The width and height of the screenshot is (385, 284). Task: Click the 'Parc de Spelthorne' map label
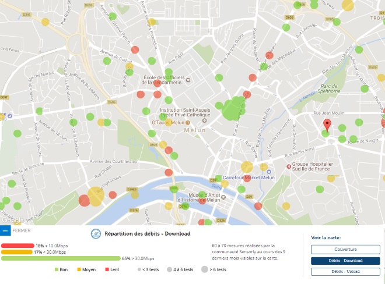tap(329, 88)
